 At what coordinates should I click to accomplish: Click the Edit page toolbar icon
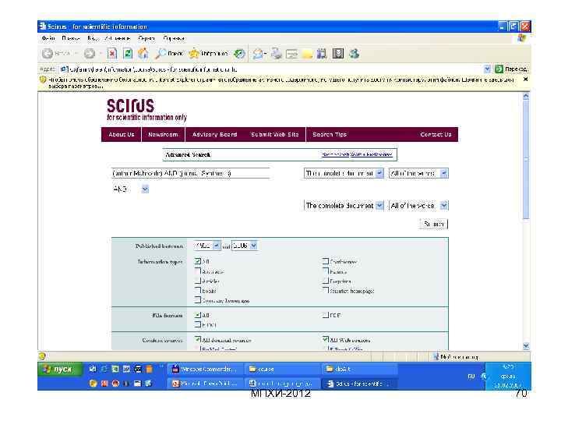coord(291,54)
